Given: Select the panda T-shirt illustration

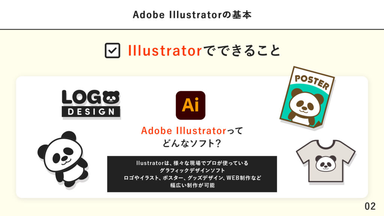Looking at the screenshot, I should (x=326, y=161).
